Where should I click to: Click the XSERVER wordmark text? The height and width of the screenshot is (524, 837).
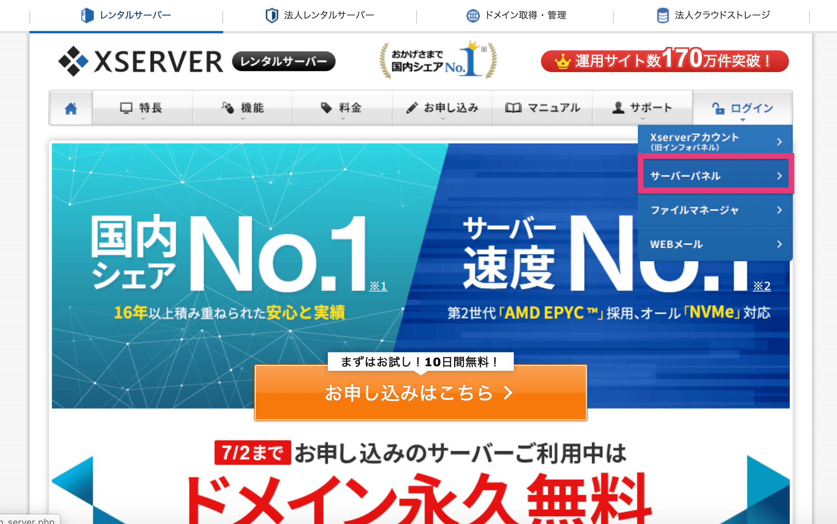click(158, 62)
